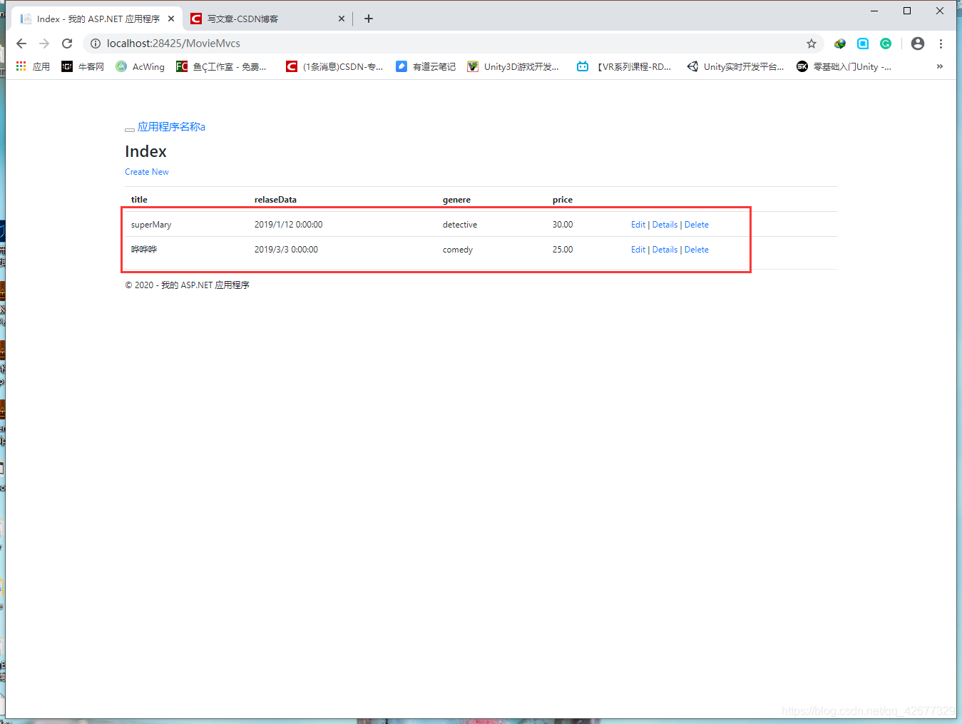Open the Unity3D游戏开发 bookmark
The width and height of the screenshot is (962, 724).
pos(513,66)
